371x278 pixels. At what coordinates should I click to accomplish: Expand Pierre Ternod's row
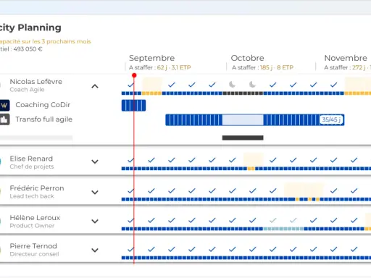click(x=95, y=250)
